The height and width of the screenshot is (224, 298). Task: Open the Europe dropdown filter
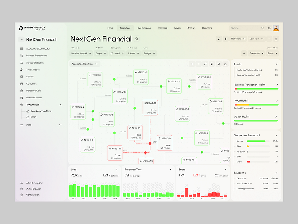[101, 54]
